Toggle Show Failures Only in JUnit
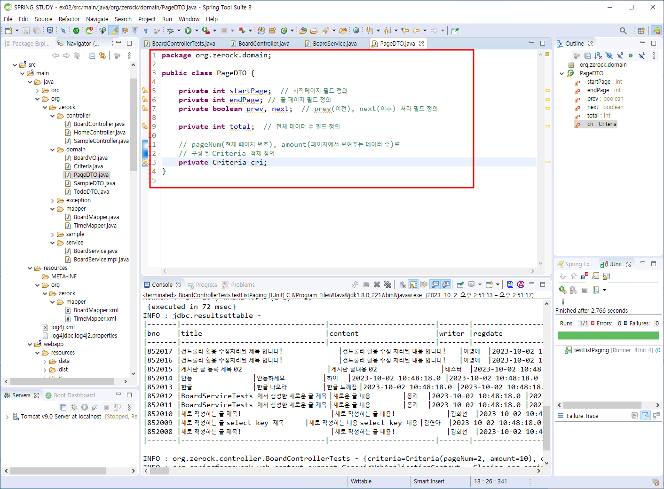Viewport: 664px width, 489px height. [585, 276]
